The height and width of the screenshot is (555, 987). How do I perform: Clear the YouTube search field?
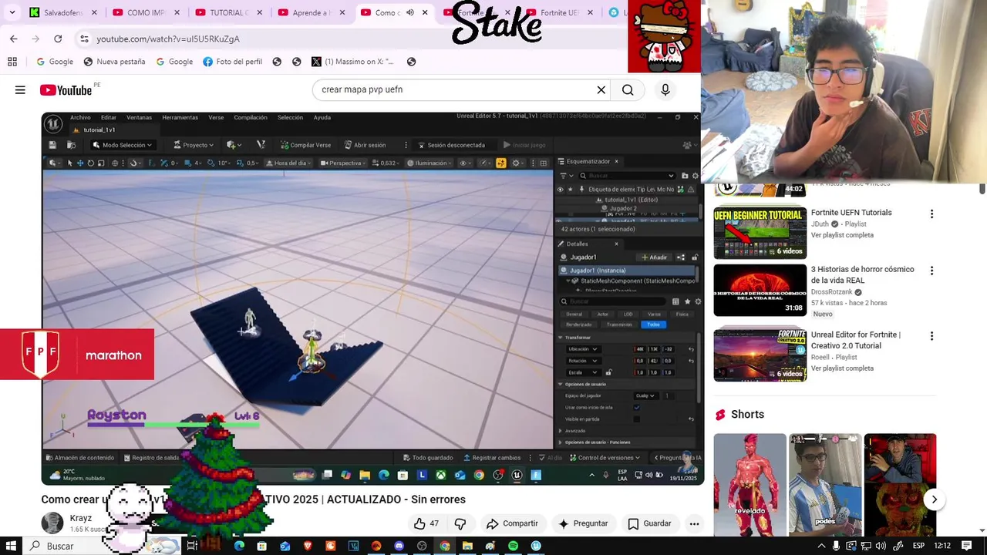coord(601,90)
